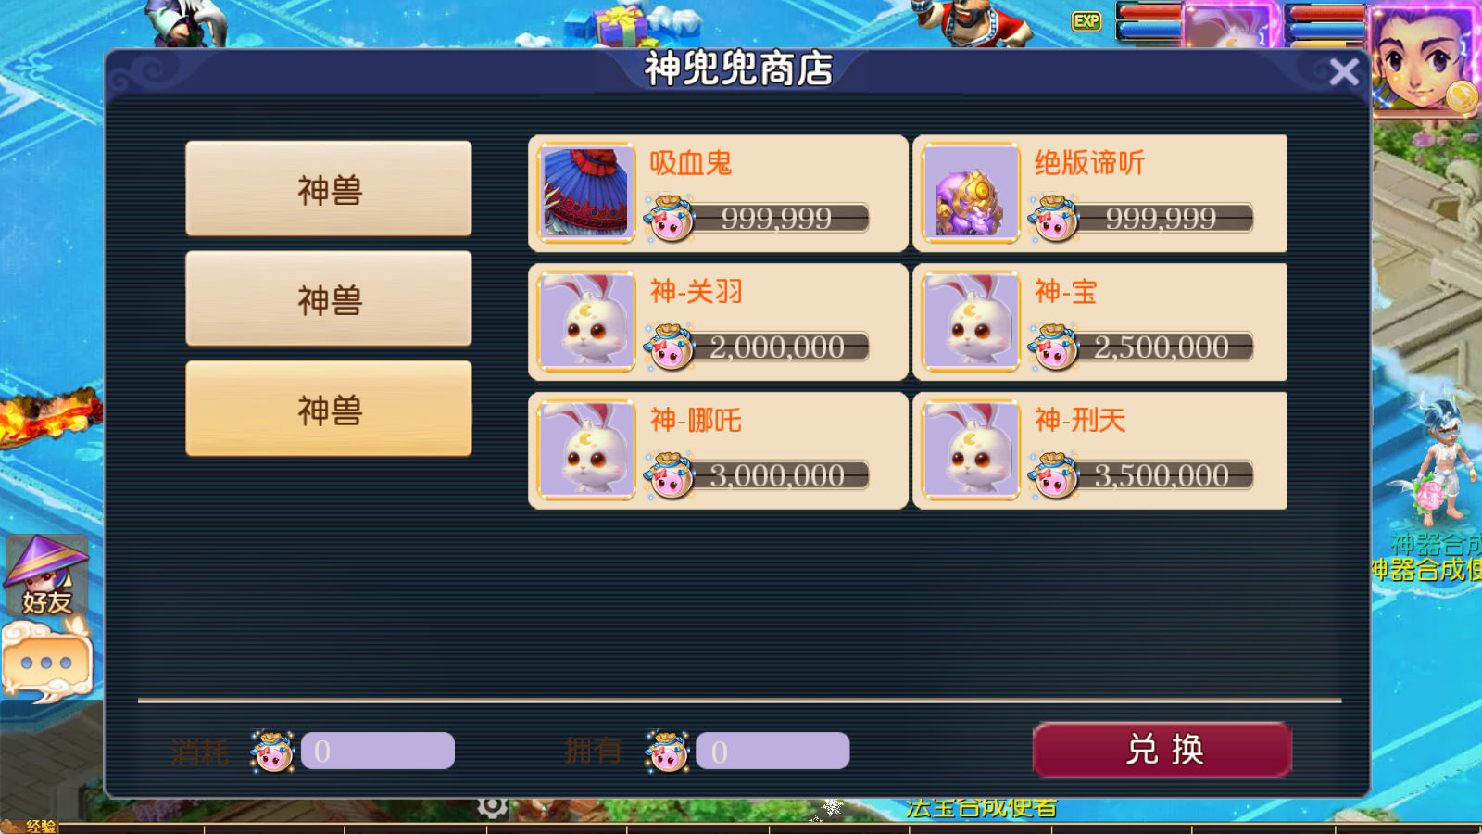
Task: Click the 神-刑天 rabbit icon
Action: click(971, 450)
